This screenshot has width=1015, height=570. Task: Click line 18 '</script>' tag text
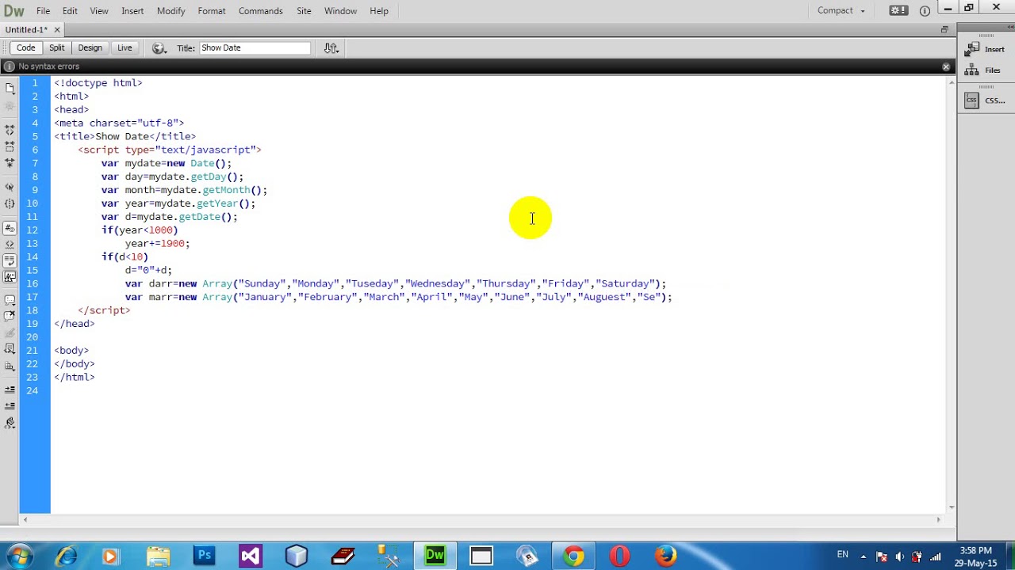(x=104, y=310)
